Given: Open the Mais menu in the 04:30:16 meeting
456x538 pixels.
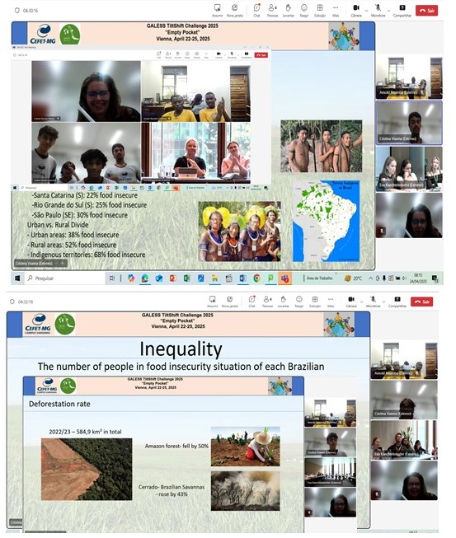Looking at the screenshot, I should tap(336, 10).
